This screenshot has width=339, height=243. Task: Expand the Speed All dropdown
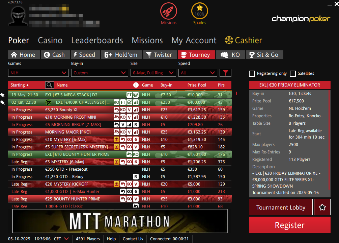198,73
